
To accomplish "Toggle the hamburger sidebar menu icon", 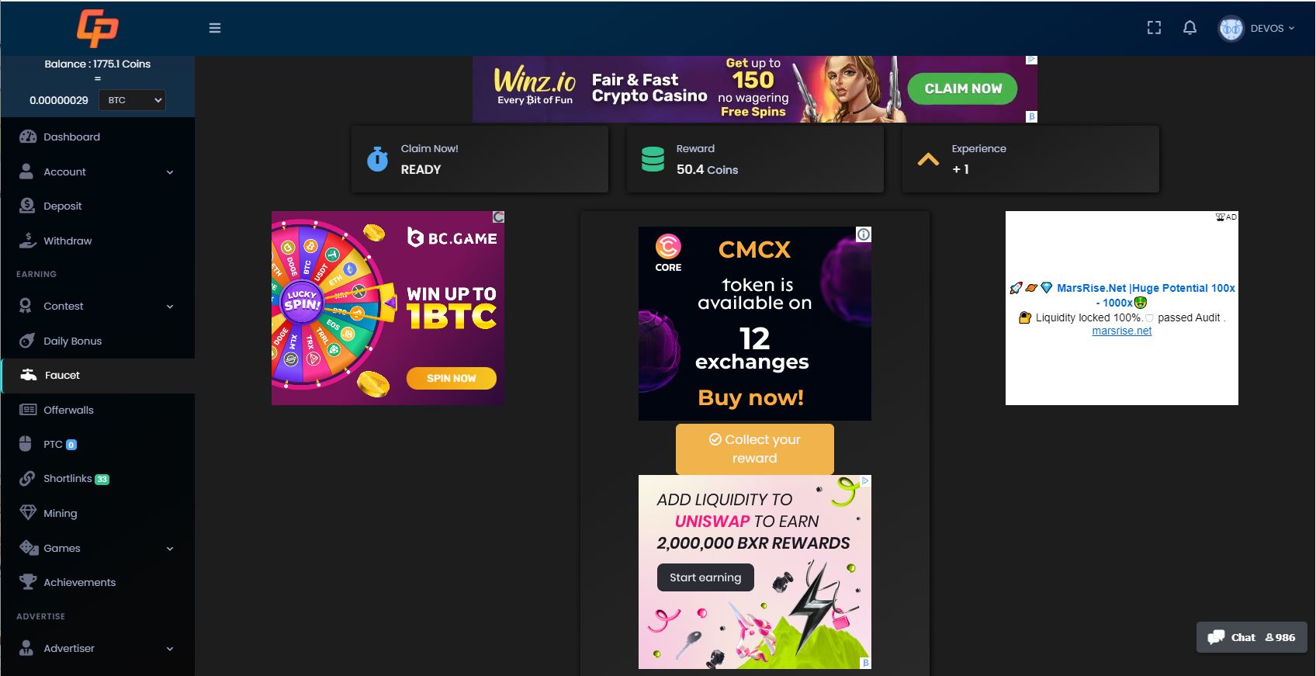I will (x=215, y=28).
